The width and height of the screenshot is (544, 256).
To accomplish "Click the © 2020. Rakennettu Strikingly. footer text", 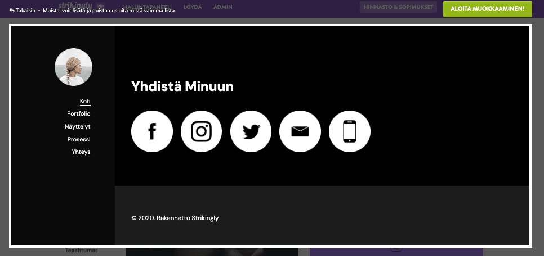I will pos(176,218).
